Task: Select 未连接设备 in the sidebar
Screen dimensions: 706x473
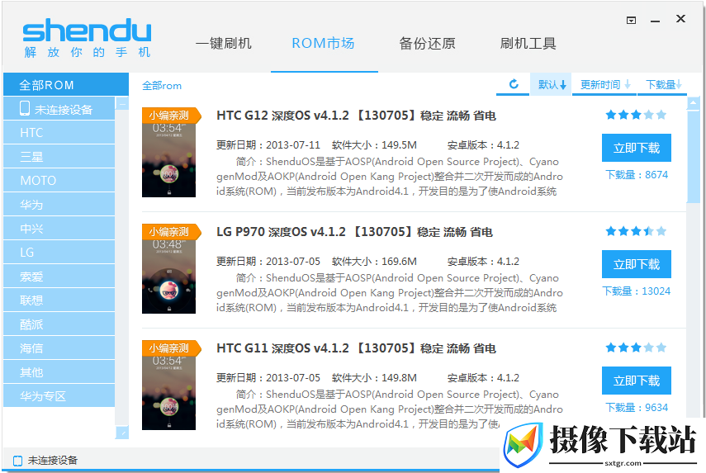Action: pos(59,108)
